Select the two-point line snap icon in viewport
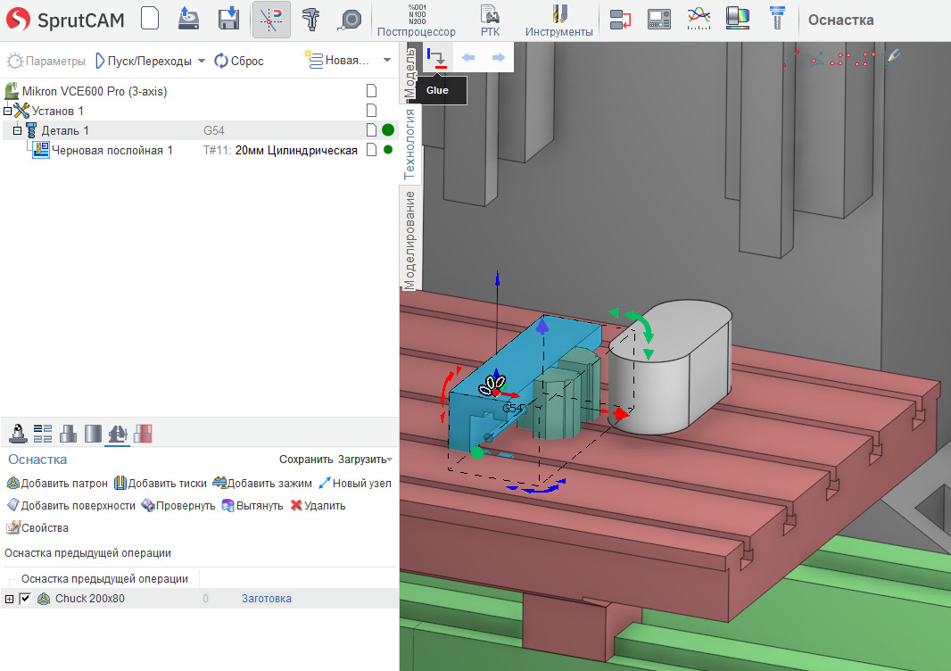Viewport: 951px width, 671px height. click(x=790, y=59)
